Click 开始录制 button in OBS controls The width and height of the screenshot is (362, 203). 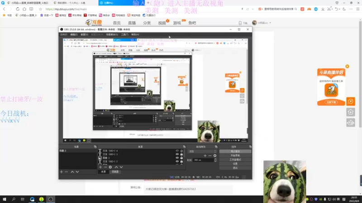tap(235, 156)
